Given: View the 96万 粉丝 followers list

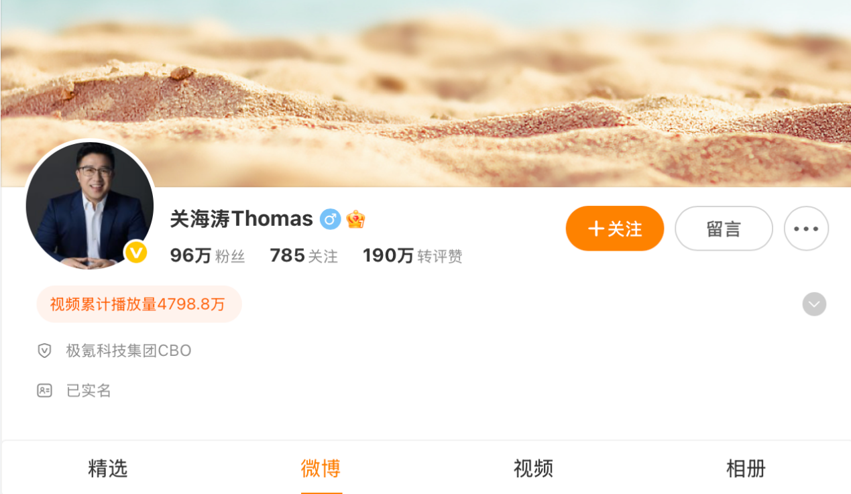Looking at the screenshot, I should (207, 255).
